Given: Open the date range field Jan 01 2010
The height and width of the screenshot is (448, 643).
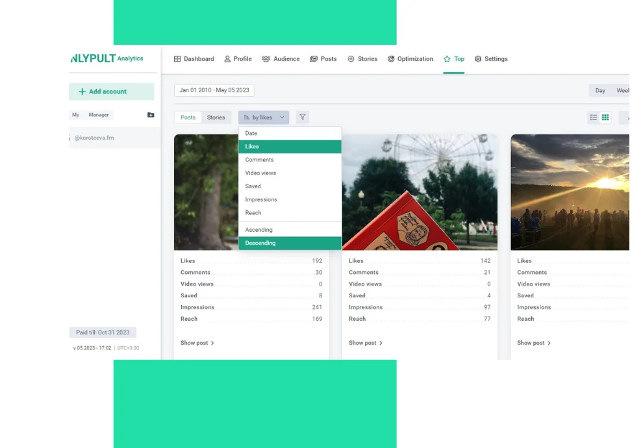Looking at the screenshot, I should coord(214,90).
